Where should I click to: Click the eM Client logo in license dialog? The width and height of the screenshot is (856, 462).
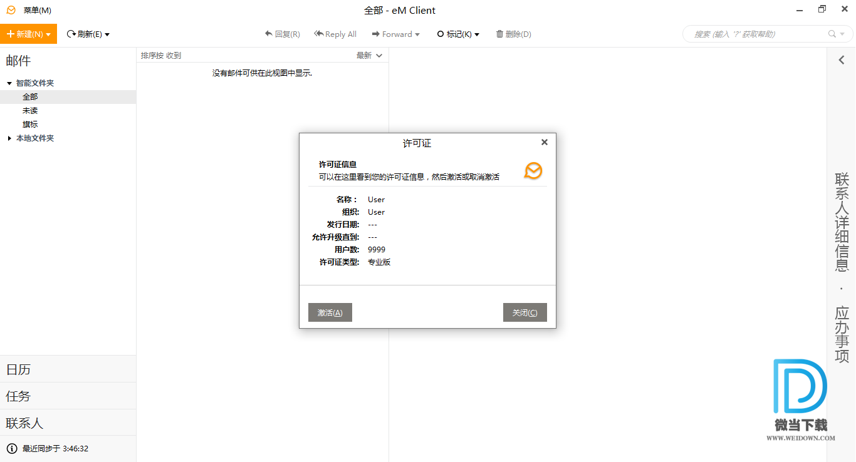coord(533,170)
